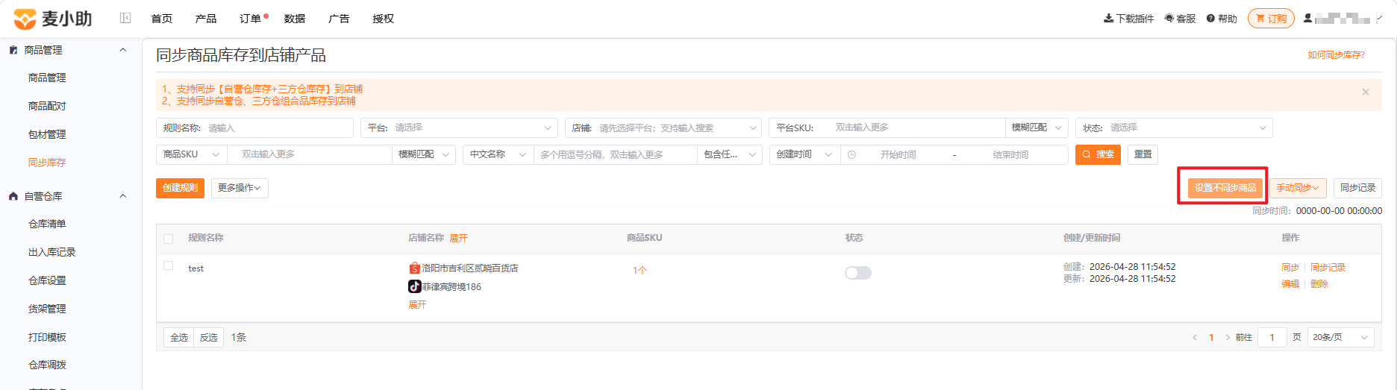Focus the 平台SKU input field

tap(916, 128)
